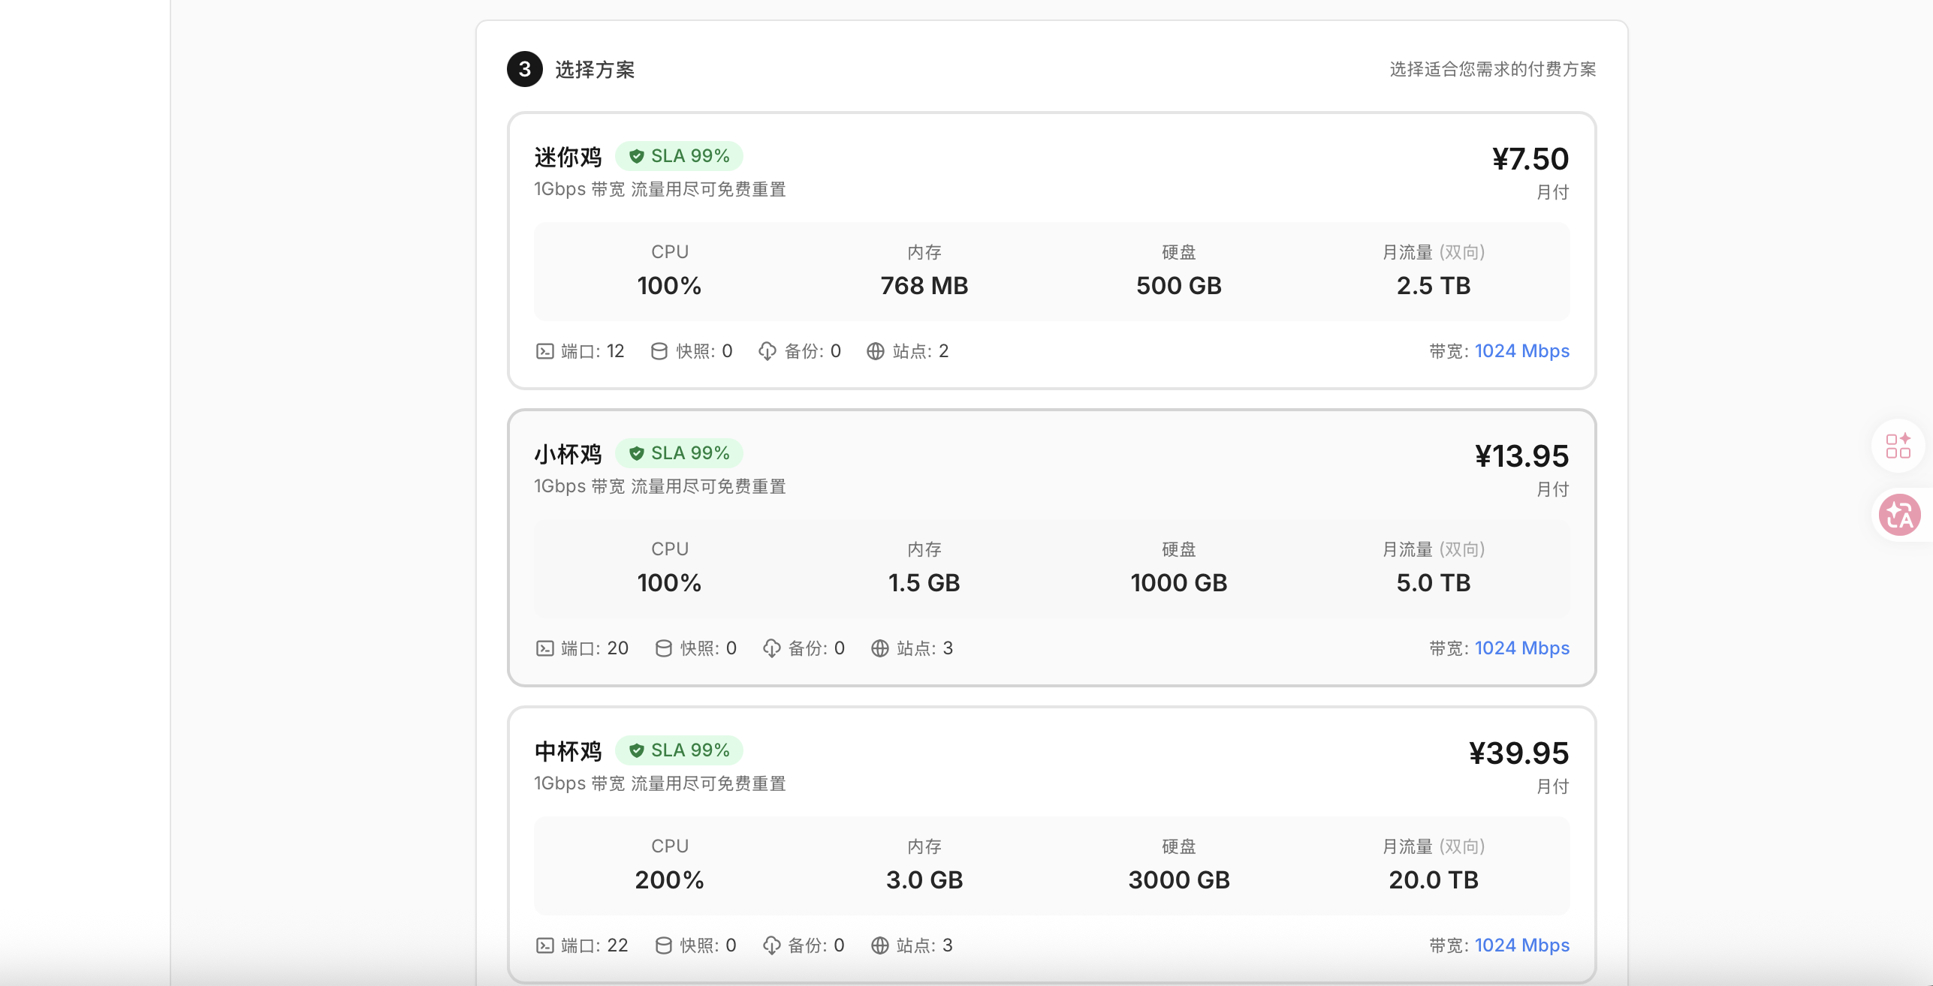The image size is (1933, 986).
Task: Open the pink translate floating button
Action: (x=1899, y=516)
